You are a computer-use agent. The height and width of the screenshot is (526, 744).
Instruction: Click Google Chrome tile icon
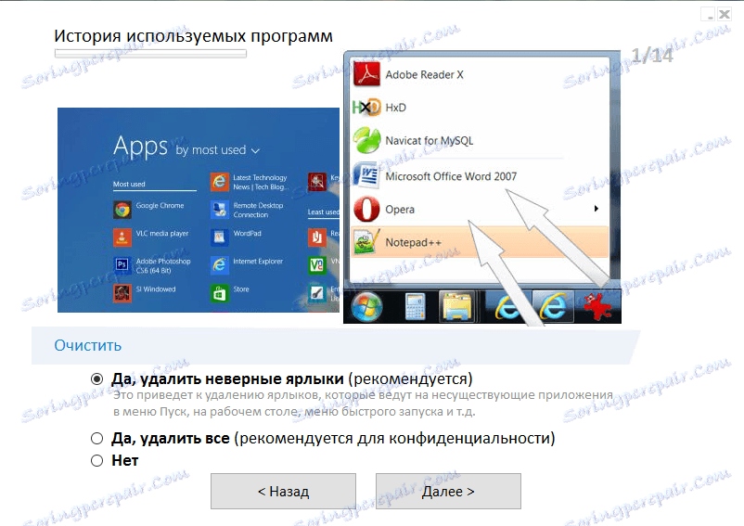122,210
